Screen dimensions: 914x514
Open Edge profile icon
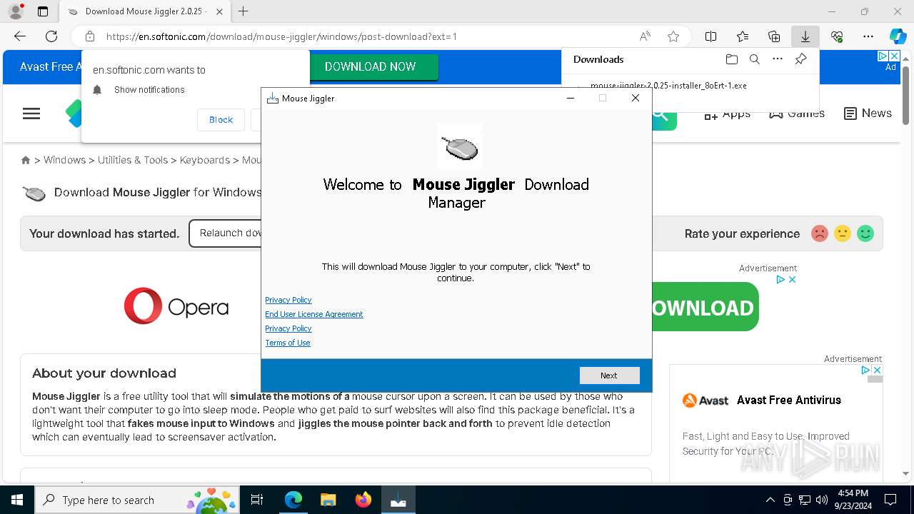16,11
